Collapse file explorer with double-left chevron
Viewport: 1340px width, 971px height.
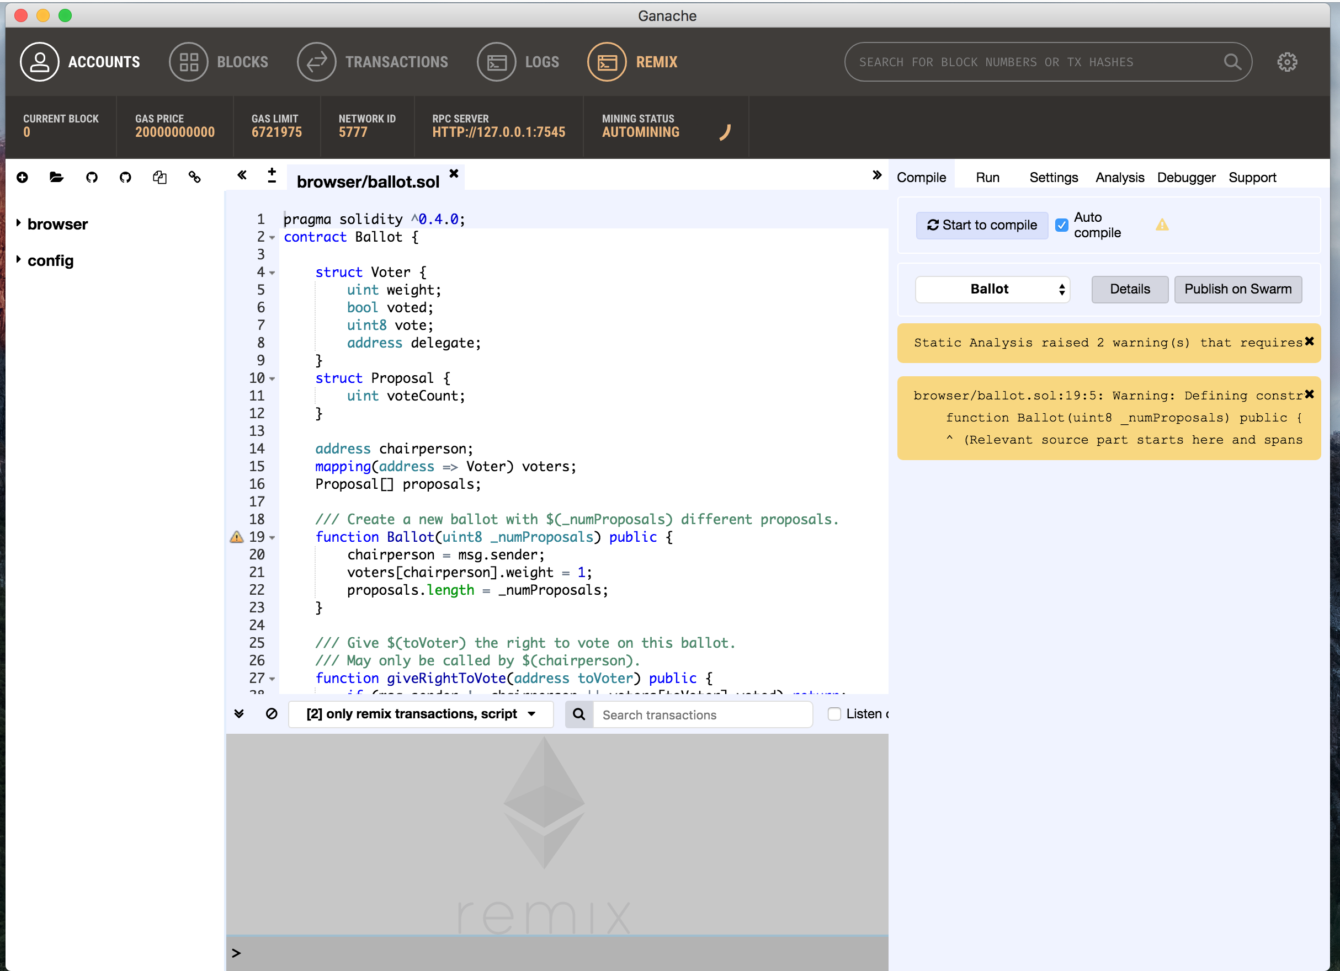coord(242,175)
